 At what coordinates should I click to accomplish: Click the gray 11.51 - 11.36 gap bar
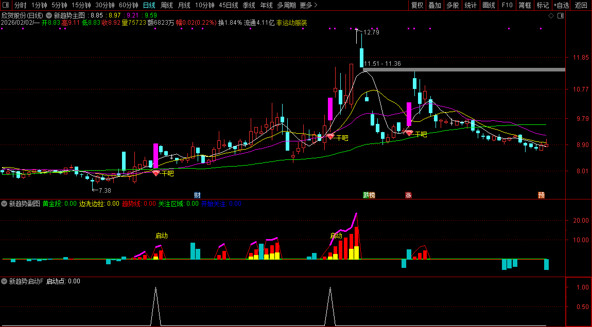point(464,70)
